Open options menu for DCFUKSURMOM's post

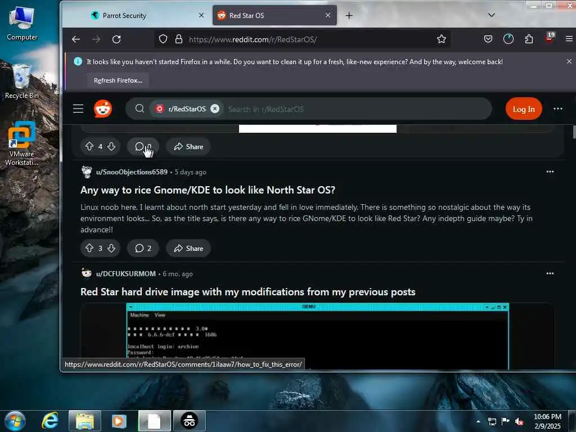click(550, 273)
